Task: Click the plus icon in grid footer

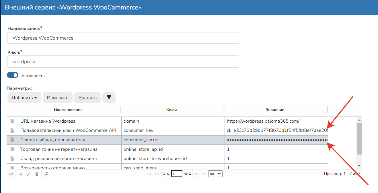Action: [21, 174]
